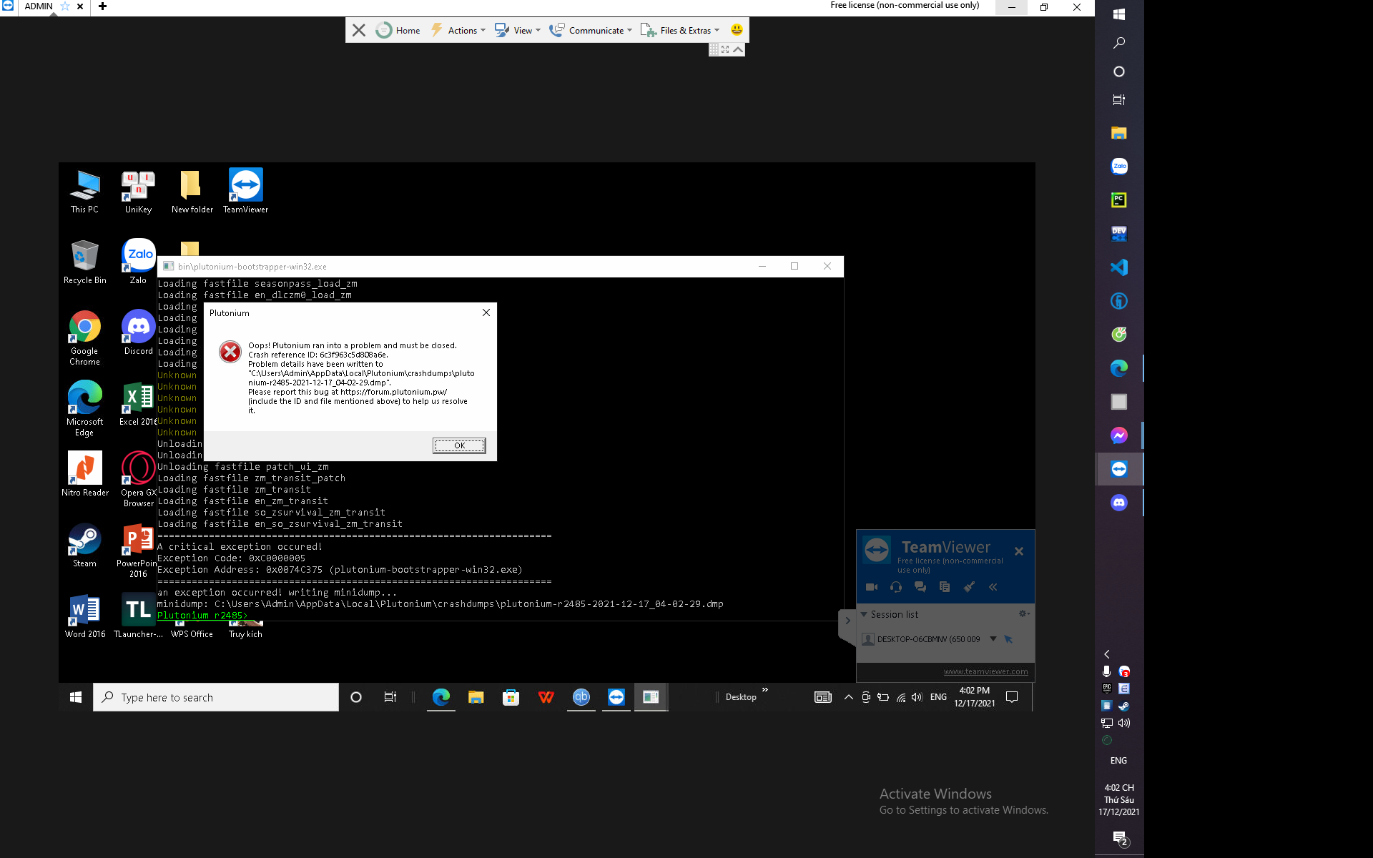Open local action center notifications icon
Screen dimensions: 1373x858
[1120, 838]
